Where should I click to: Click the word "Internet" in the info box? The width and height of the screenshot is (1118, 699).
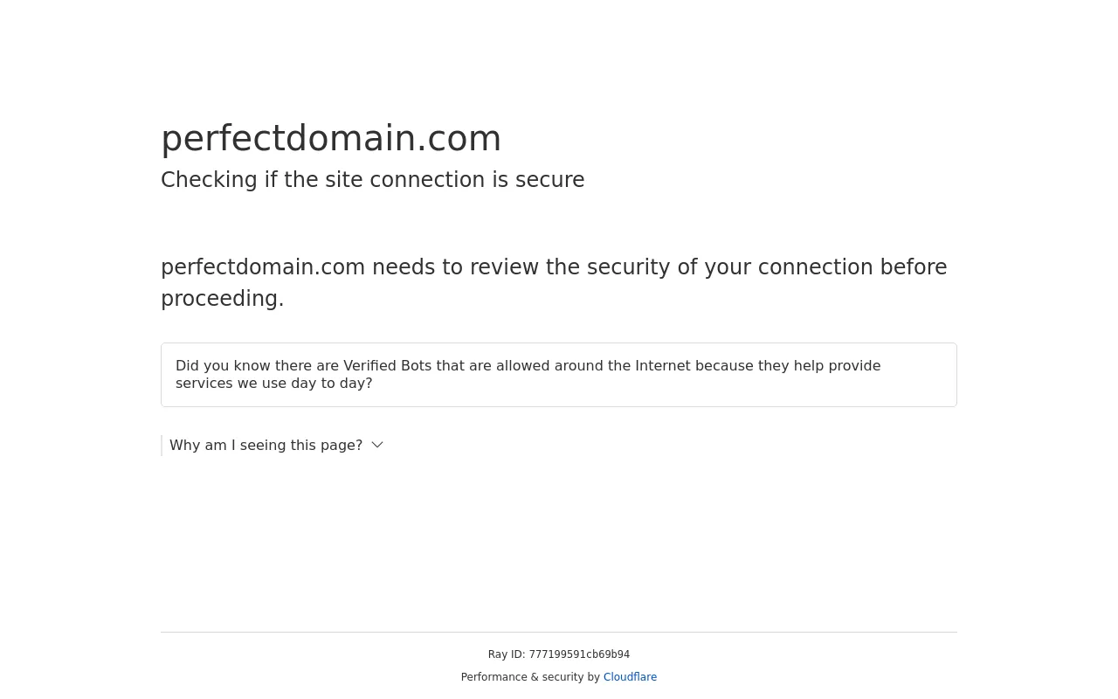click(x=662, y=366)
